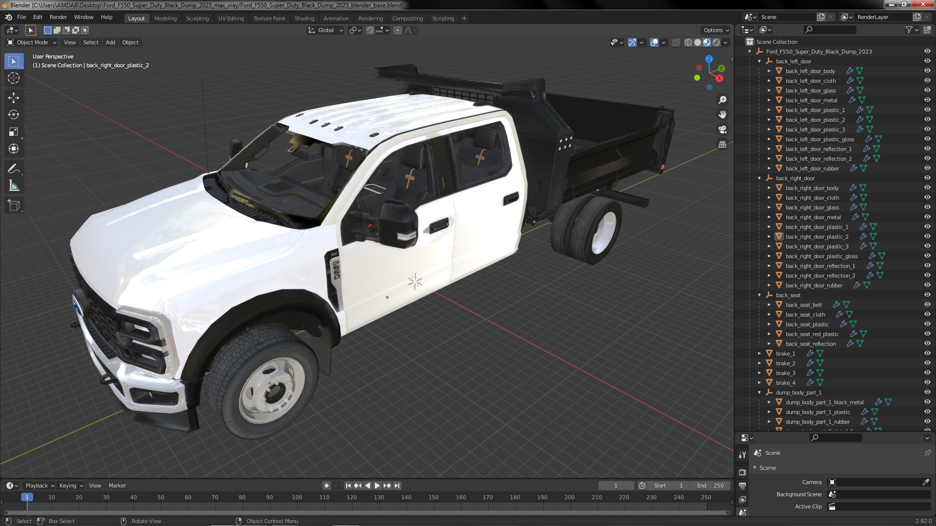The image size is (936, 526).
Task: Open the File menu
Action: [21, 17]
